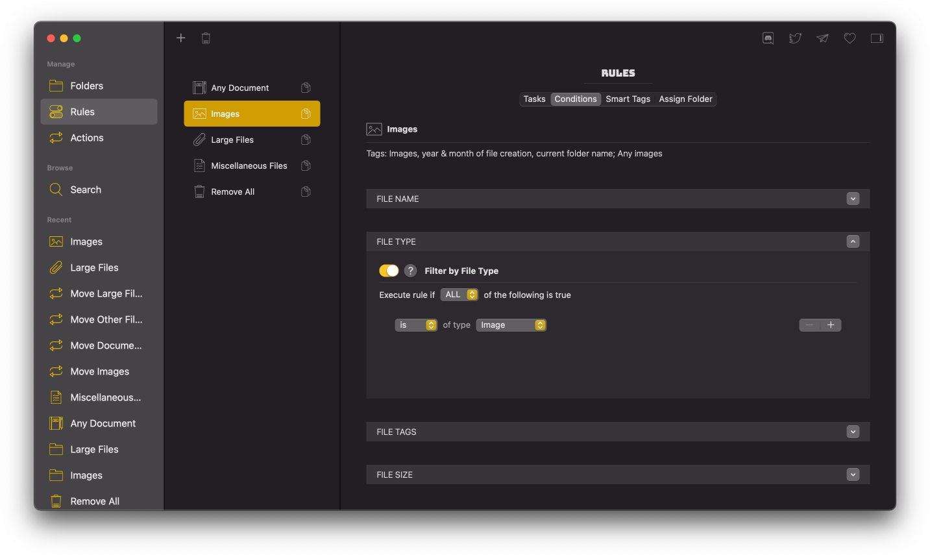Open the Smart Tags tab
The height and width of the screenshot is (555, 930).
628,99
